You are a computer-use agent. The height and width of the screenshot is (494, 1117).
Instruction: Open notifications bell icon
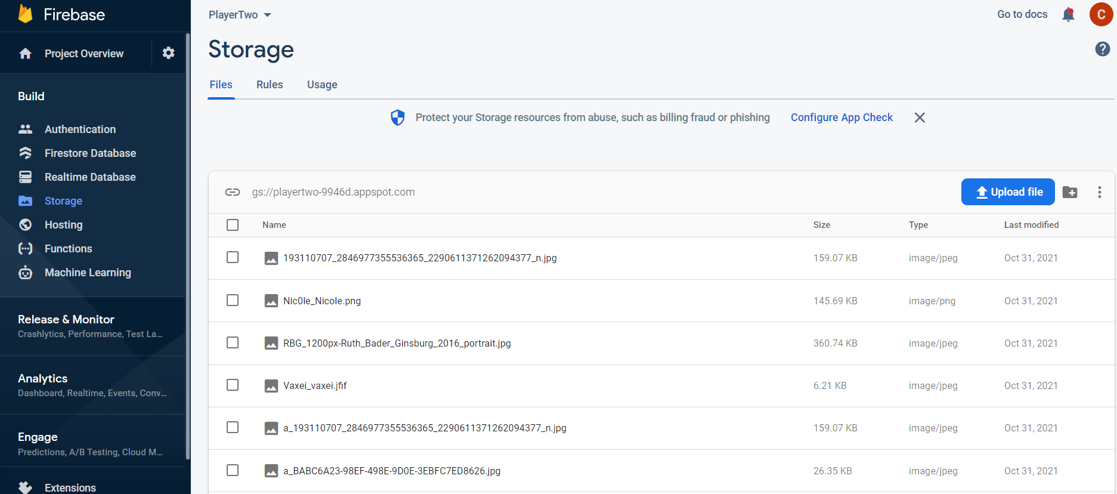1068,14
